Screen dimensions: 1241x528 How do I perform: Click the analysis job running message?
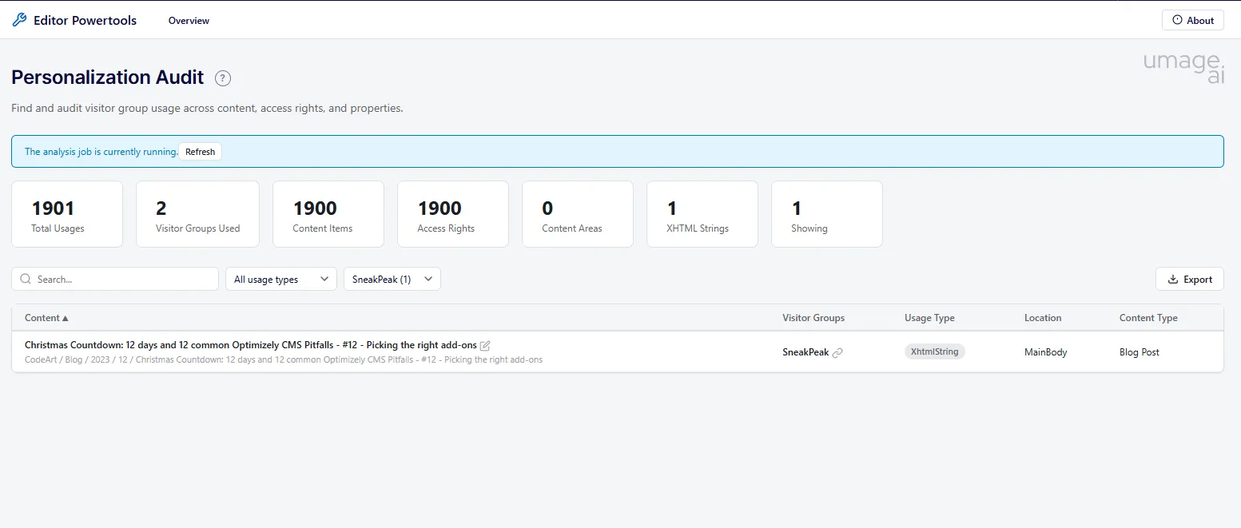[x=101, y=152]
